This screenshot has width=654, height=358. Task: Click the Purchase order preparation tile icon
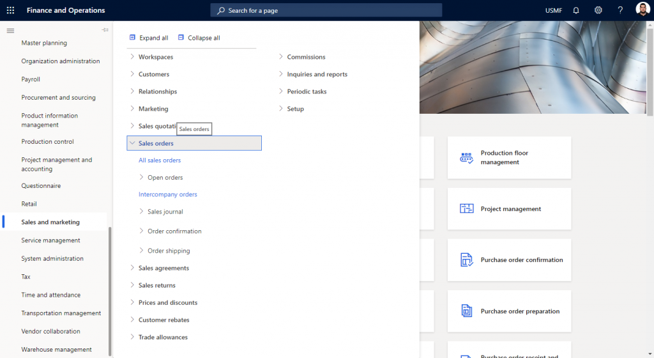pyautogui.click(x=466, y=311)
